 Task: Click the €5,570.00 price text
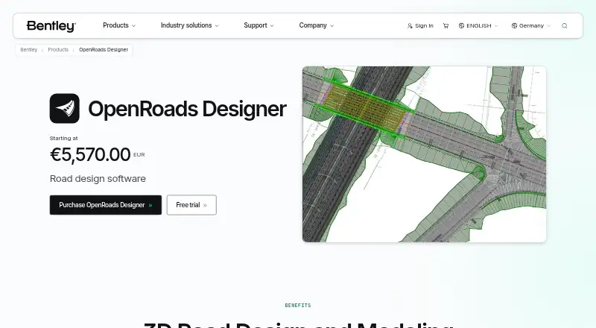point(90,155)
